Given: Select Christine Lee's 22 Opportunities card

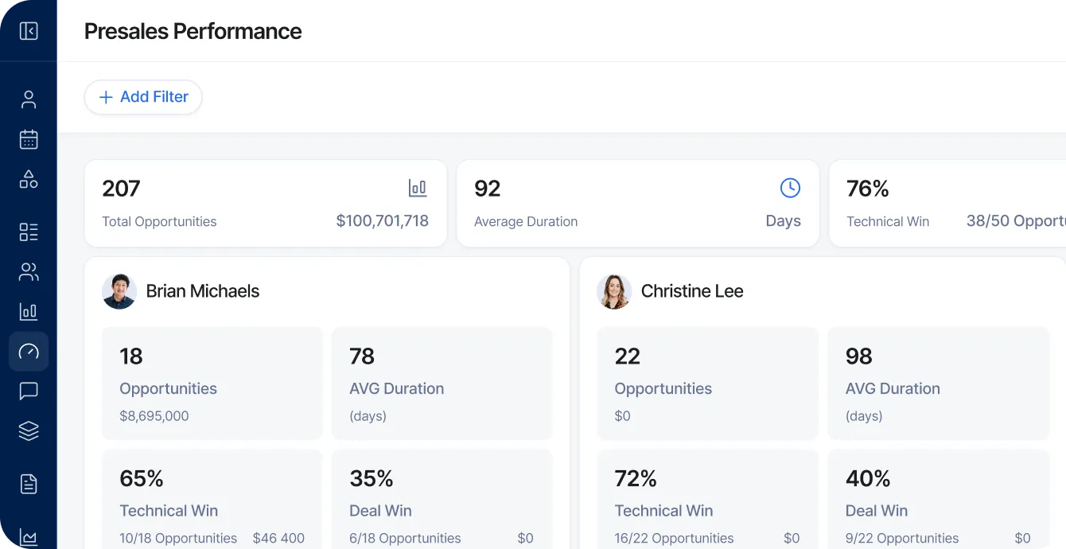Looking at the screenshot, I should (707, 383).
